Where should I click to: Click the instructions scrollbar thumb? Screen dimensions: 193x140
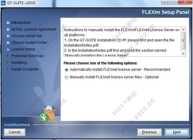pos(183,41)
